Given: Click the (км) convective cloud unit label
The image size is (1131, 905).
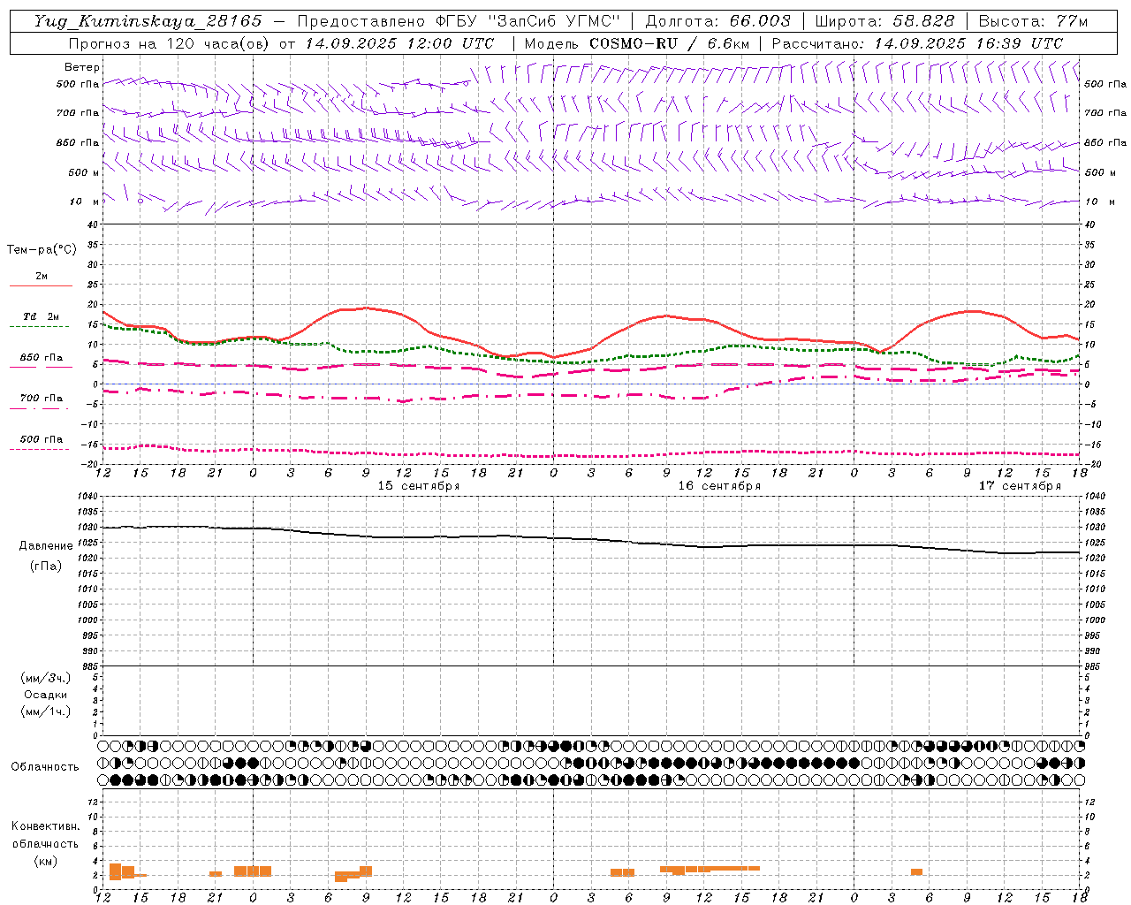Looking at the screenshot, I should coord(45,861).
